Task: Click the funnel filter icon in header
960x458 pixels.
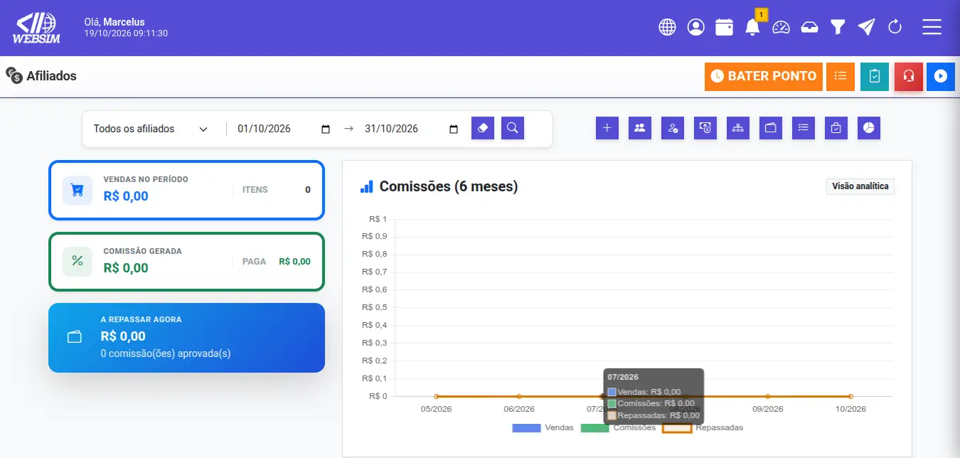Action: (838, 27)
